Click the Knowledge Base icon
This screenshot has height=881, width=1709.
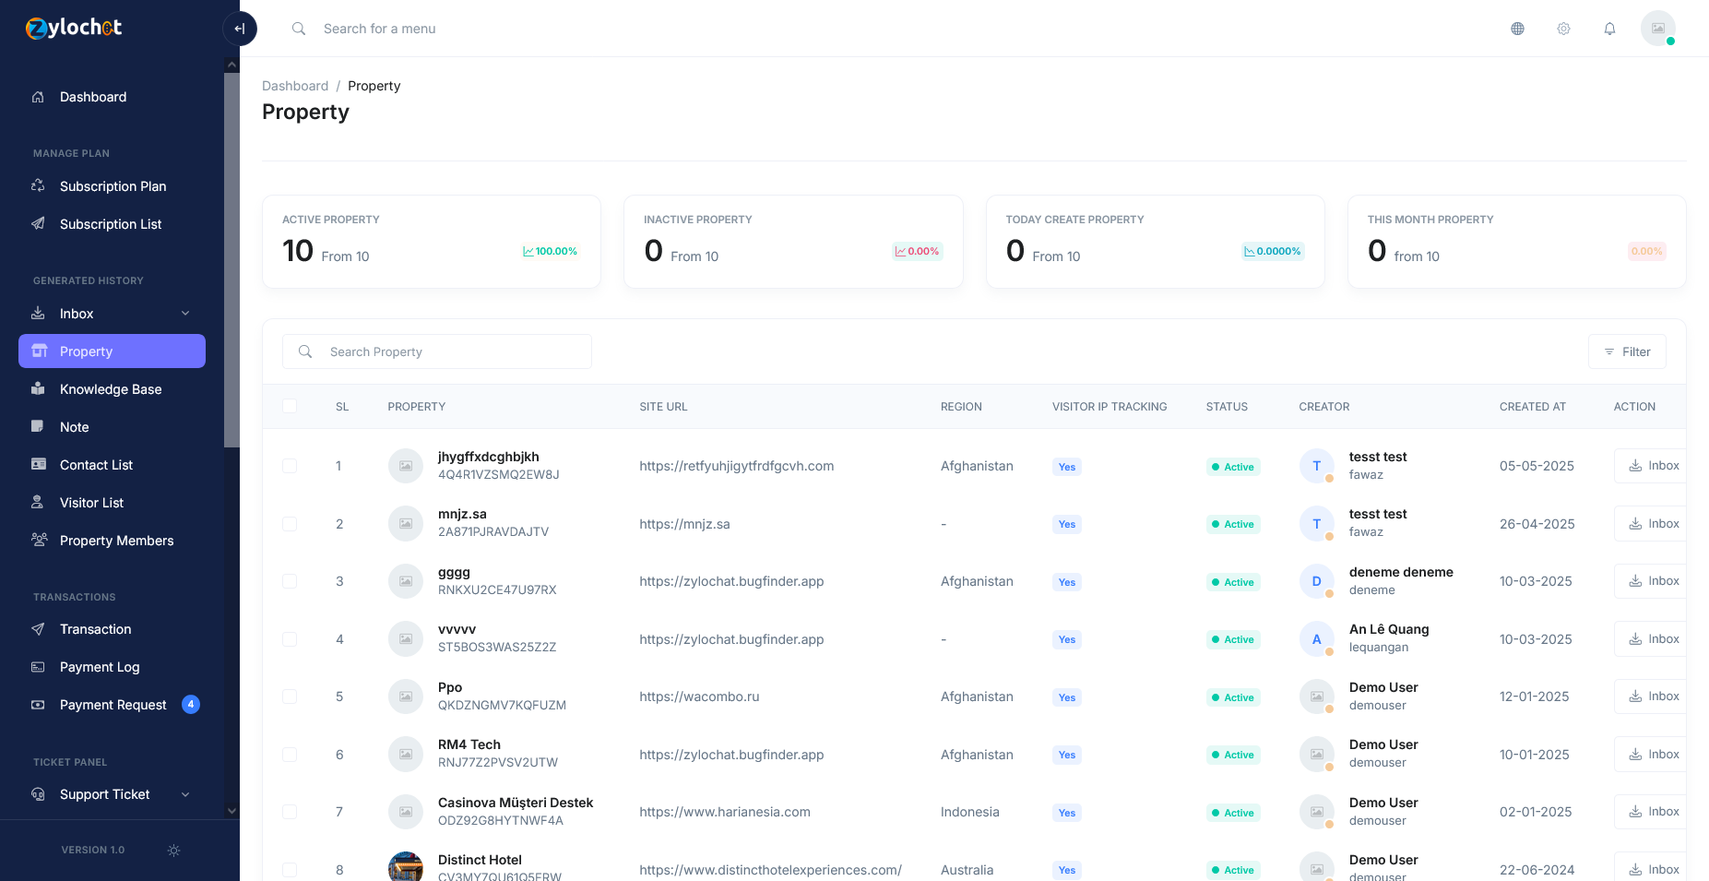(x=38, y=388)
